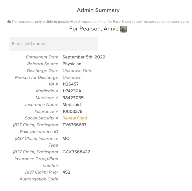Click Annie Pearson's profile photo thumbnail
This screenshot has height=191, width=192.
coord(124,29)
